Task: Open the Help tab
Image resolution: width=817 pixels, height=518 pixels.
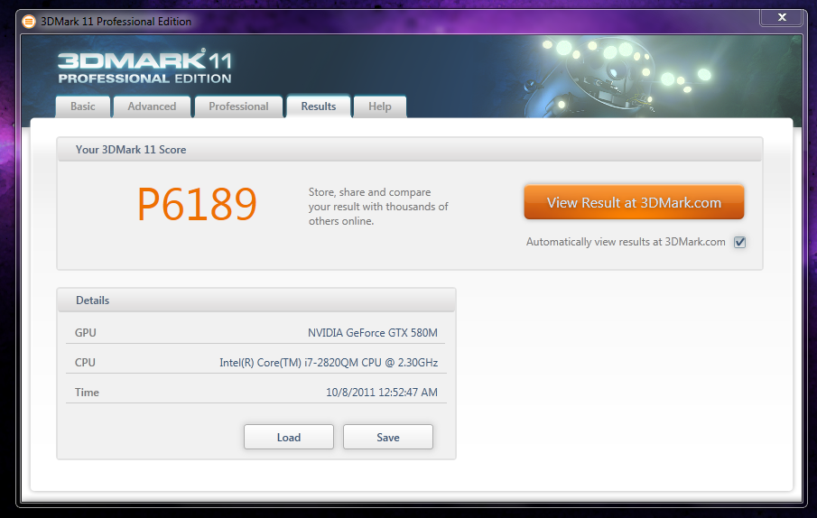Action: click(x=380, y=106)
